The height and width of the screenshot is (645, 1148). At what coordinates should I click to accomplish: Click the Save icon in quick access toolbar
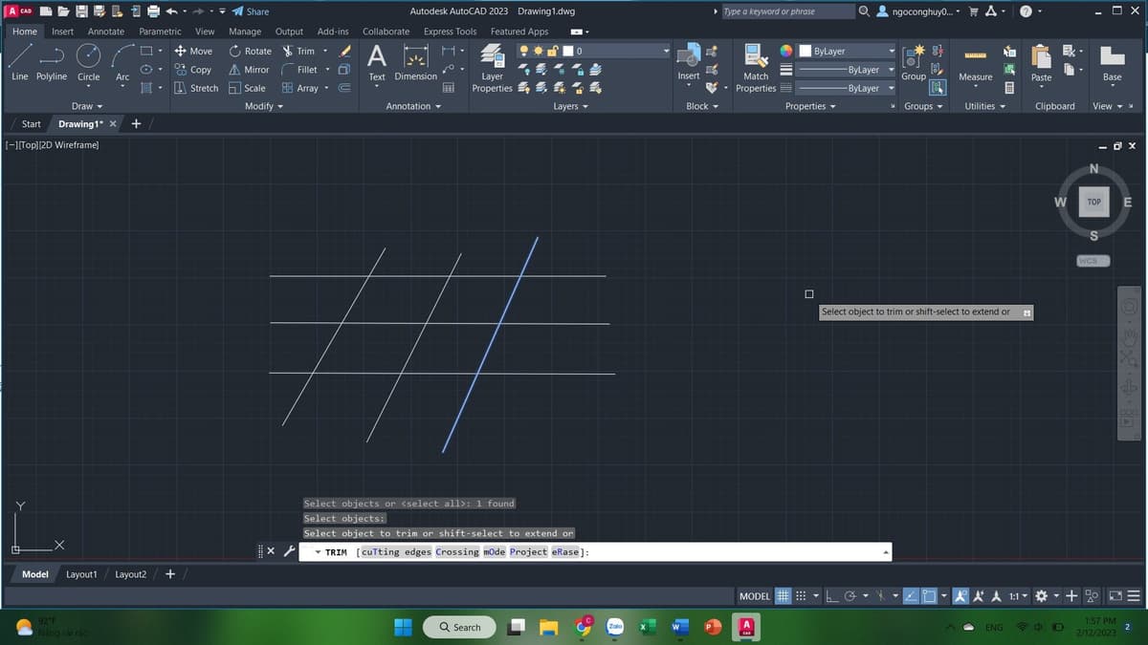(82, 11)
